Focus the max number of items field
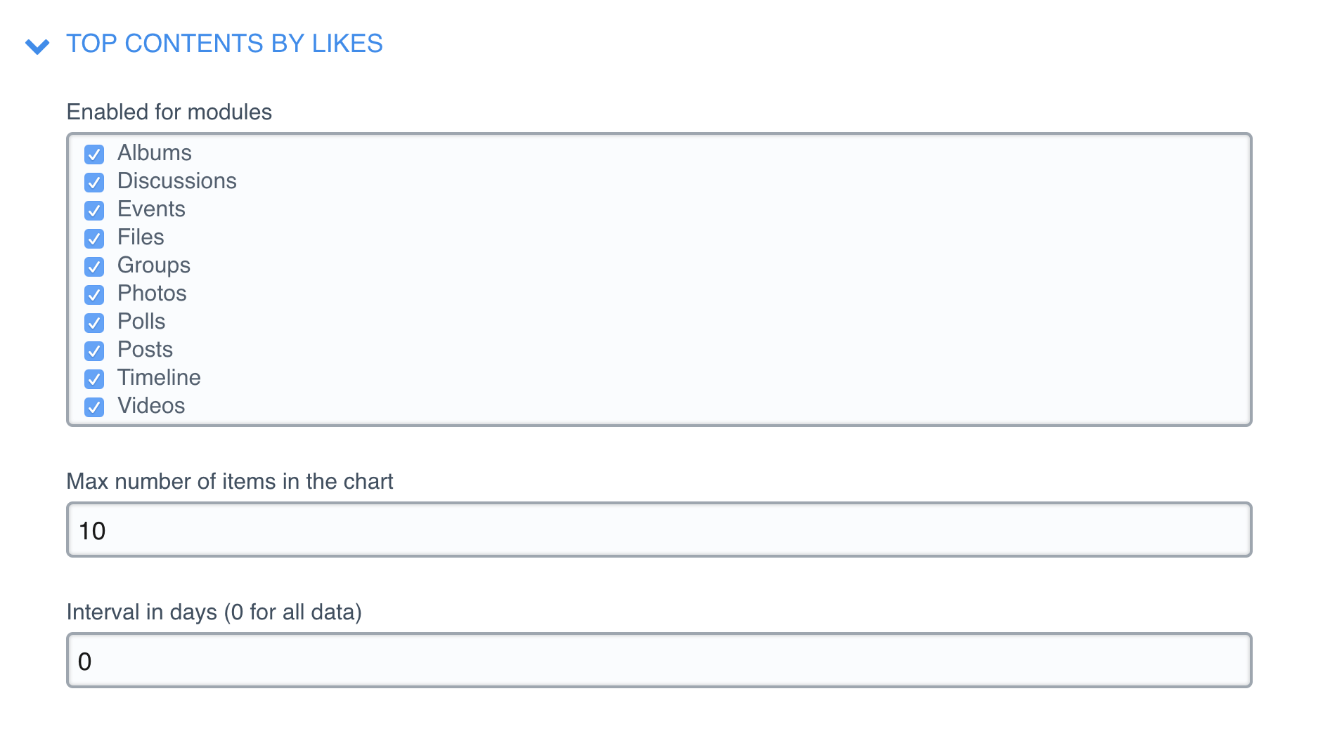This screenshot has height=736, width=1323. tap(659, 530)
